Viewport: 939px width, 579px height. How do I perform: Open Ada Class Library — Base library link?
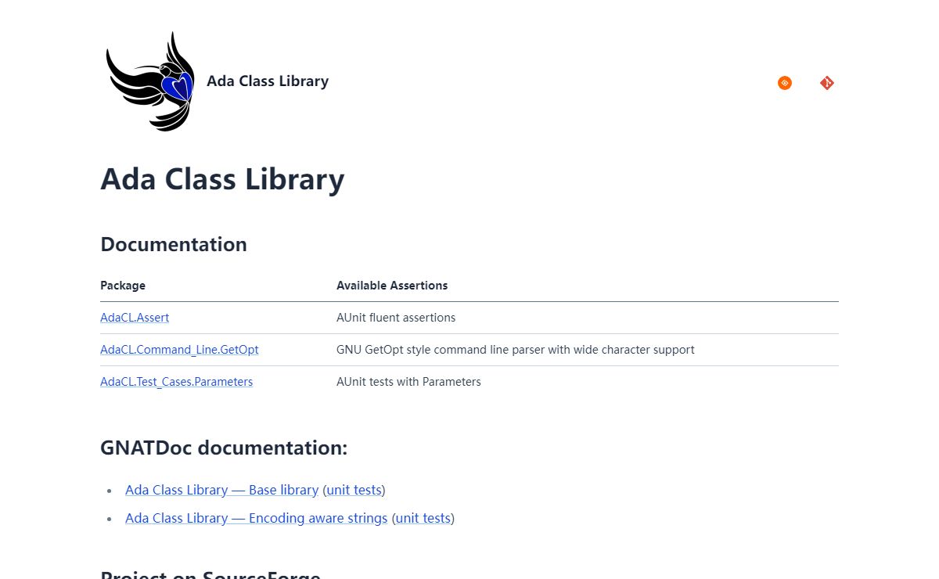pyautogui.click(x=221, y=490)
